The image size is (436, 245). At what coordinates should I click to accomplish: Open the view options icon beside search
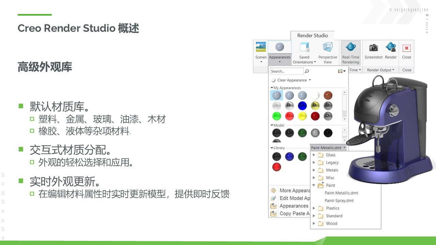pos(341,71)
